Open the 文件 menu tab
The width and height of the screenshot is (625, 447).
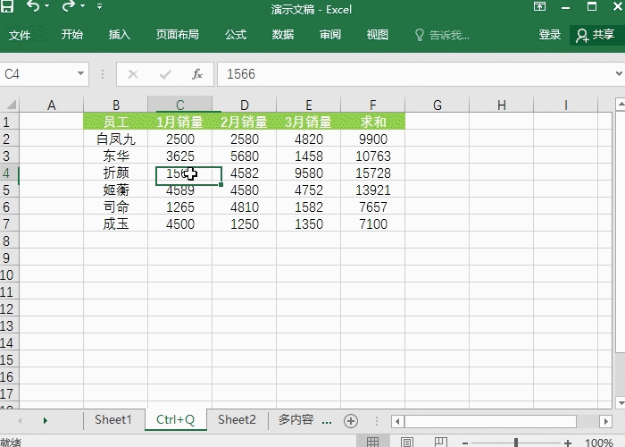(20, 35)
